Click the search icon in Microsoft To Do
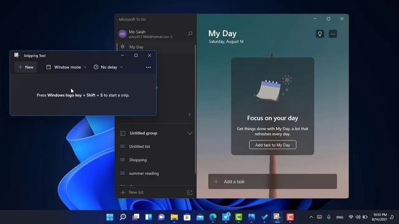The image size is (399, 224). [x=190, y=34]
